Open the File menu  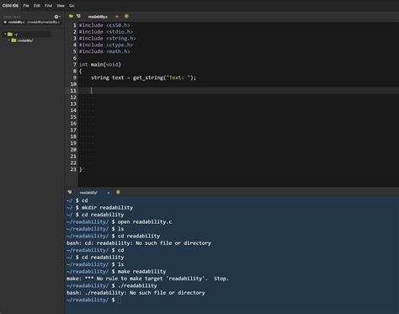point(26,6)
